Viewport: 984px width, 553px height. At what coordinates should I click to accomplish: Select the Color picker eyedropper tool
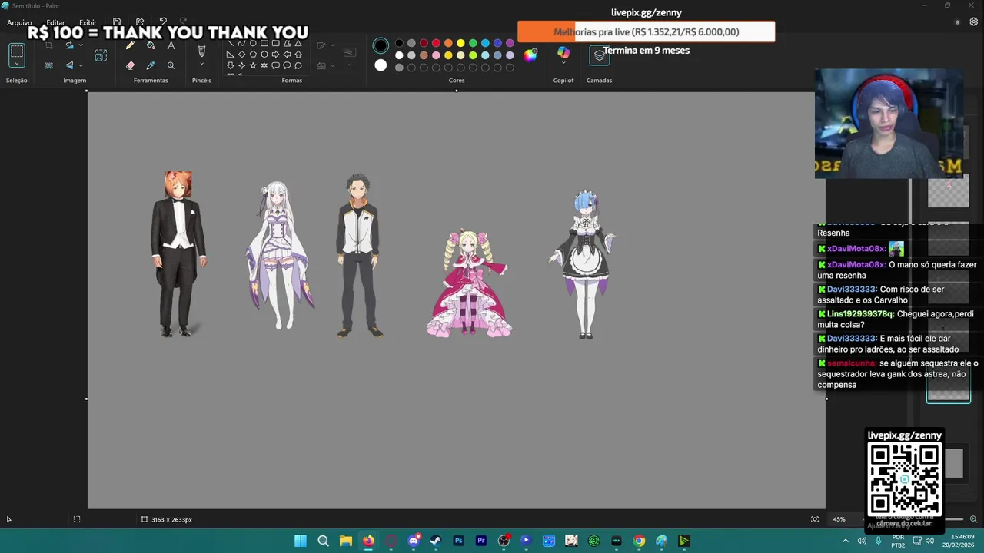[x=151, y=65]
